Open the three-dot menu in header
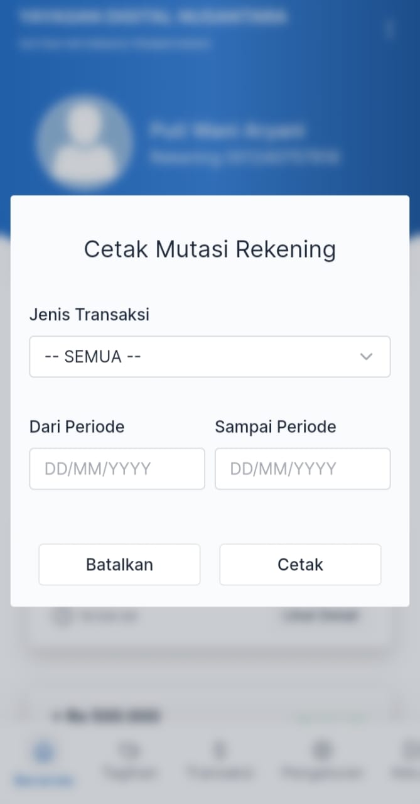The image size is (420, 804). coord(389,30)
